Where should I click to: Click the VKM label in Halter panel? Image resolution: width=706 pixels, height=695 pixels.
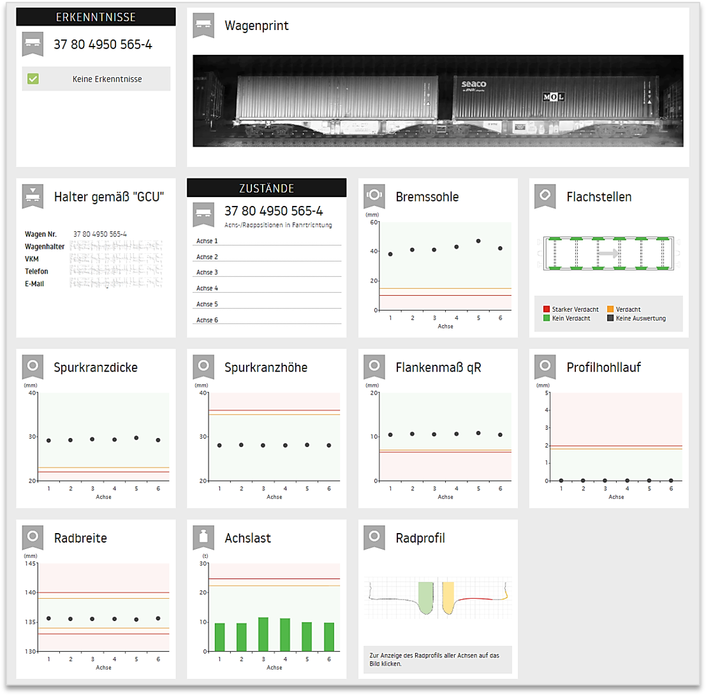pos(31,259)
